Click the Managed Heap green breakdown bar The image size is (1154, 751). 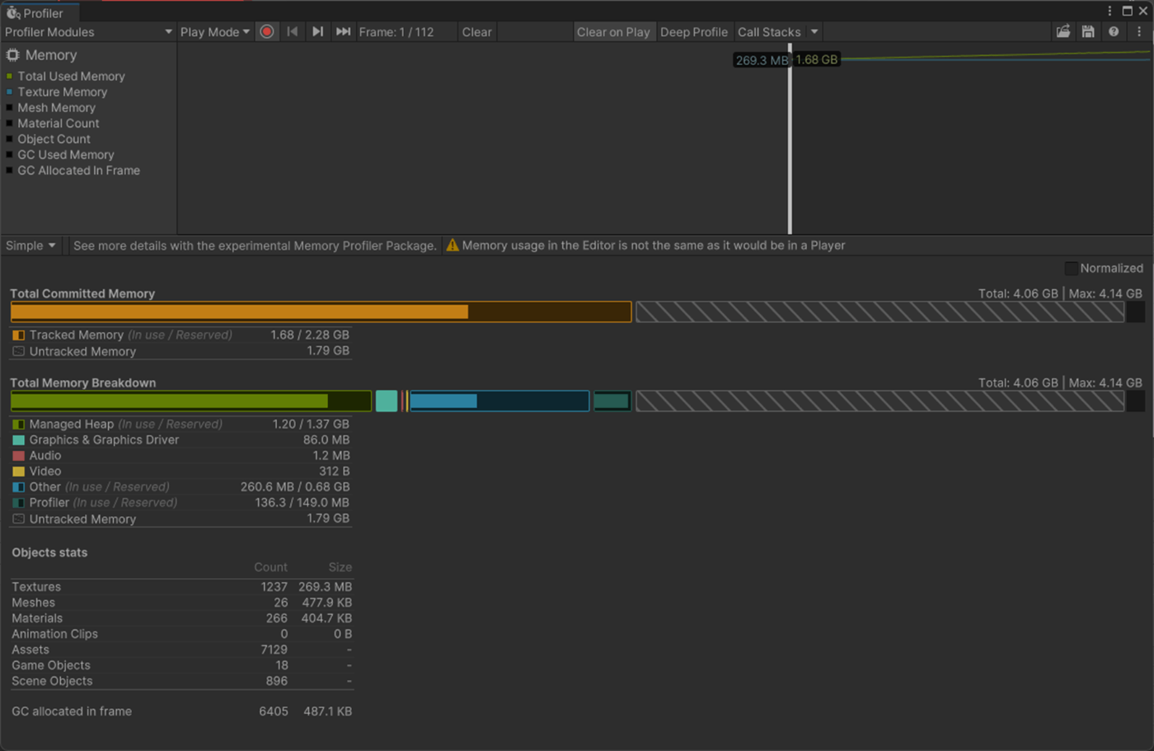190,401
